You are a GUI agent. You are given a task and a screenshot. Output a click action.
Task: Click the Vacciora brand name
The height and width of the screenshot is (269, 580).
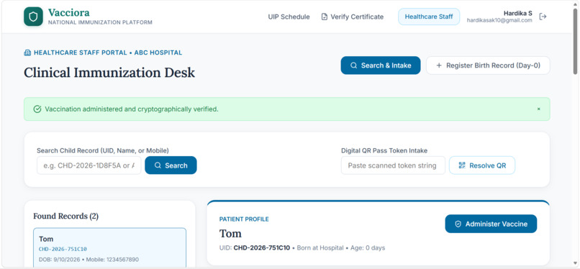pyautogui.click(x=69, y=12)
